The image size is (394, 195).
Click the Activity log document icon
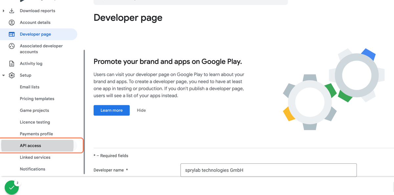coord(11,63)
